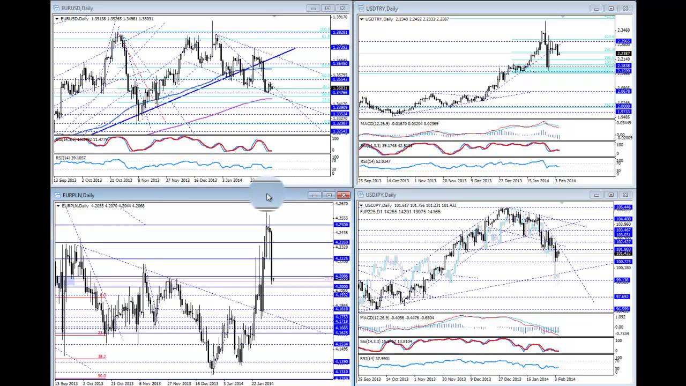Minimize the EURUSD,Daily chart window
Image resolution: width=686 pixels, height=386 pixels.
313,8
